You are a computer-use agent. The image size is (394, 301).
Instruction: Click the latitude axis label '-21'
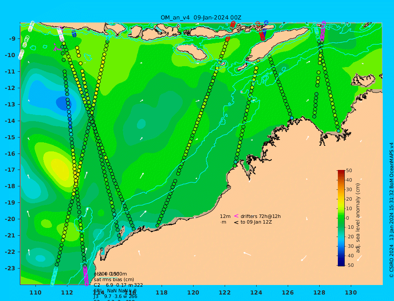pyautogui.click(x=10, y=236)
